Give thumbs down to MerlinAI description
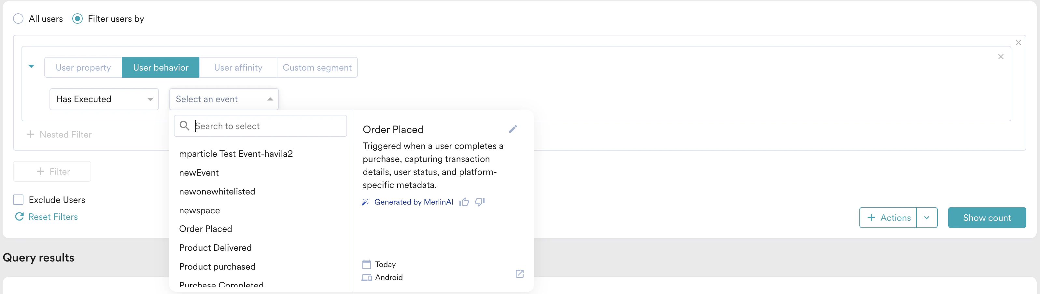The width and height of the screenshot is (1040, 294). 479,202
